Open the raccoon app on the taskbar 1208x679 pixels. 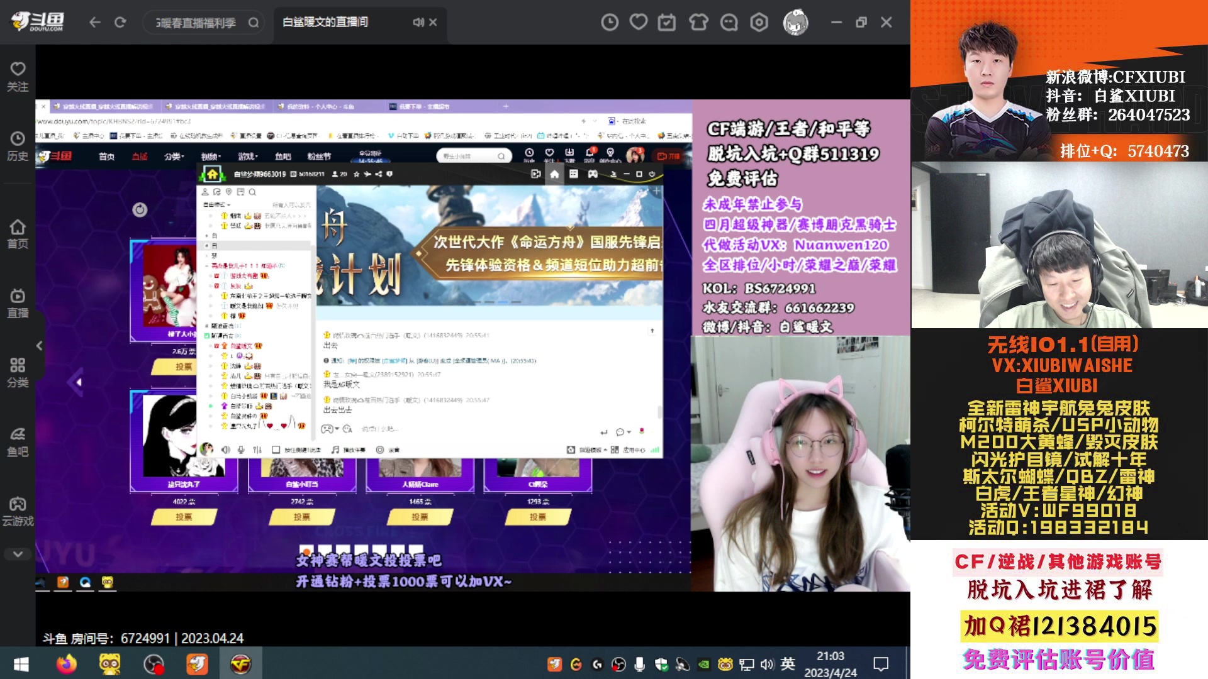pyautogui.click(x=110, y=664)
